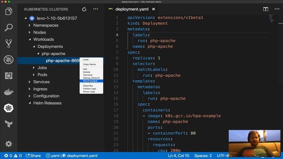Choose Debug (Attach) from context menu
The image size is (283, 159).
[x=92, y=78]
